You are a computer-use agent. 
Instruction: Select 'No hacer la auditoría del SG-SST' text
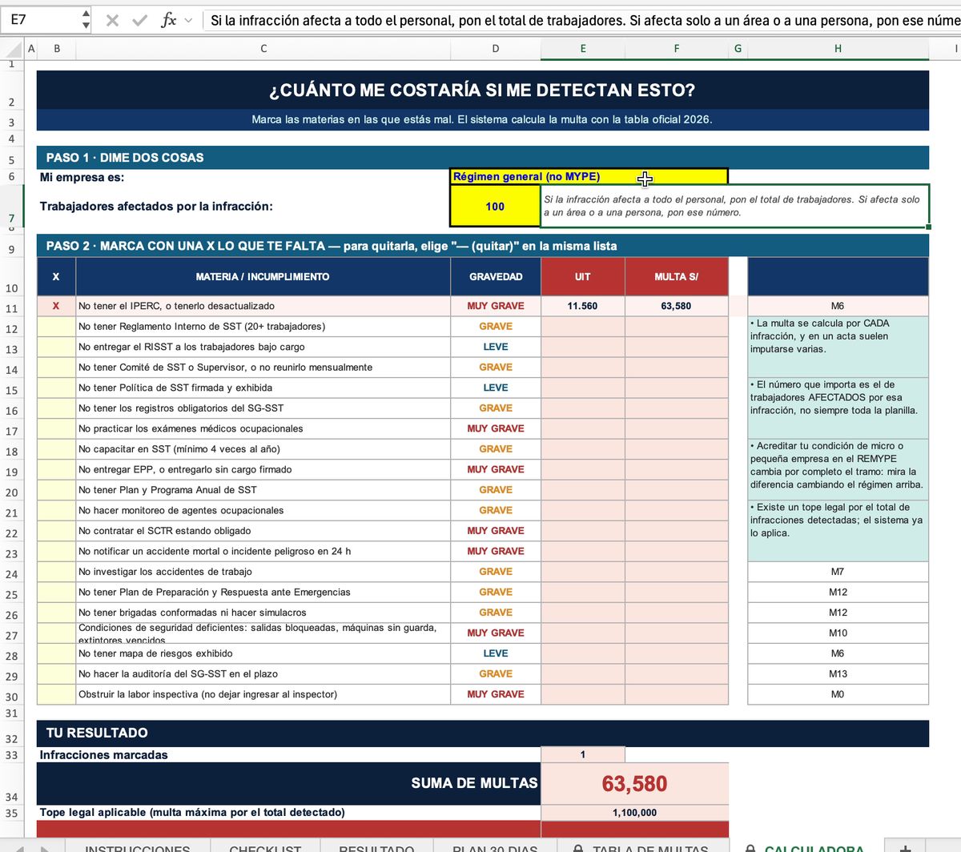click(x=178, y=674)
